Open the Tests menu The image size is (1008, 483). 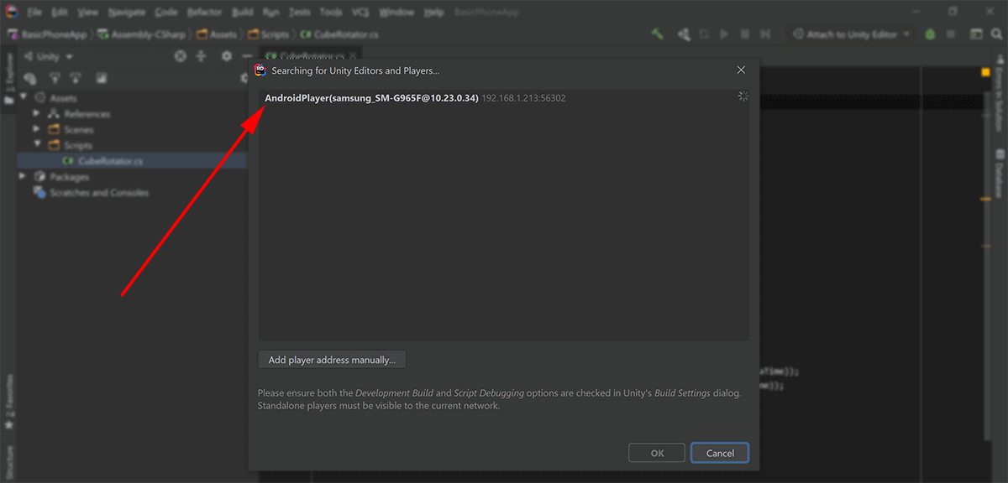tap(299, 13)
